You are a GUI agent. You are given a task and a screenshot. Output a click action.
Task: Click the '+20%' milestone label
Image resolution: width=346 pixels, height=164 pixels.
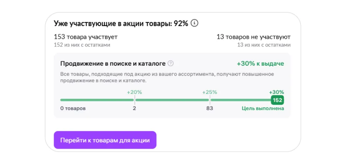[x=134, y=92]
